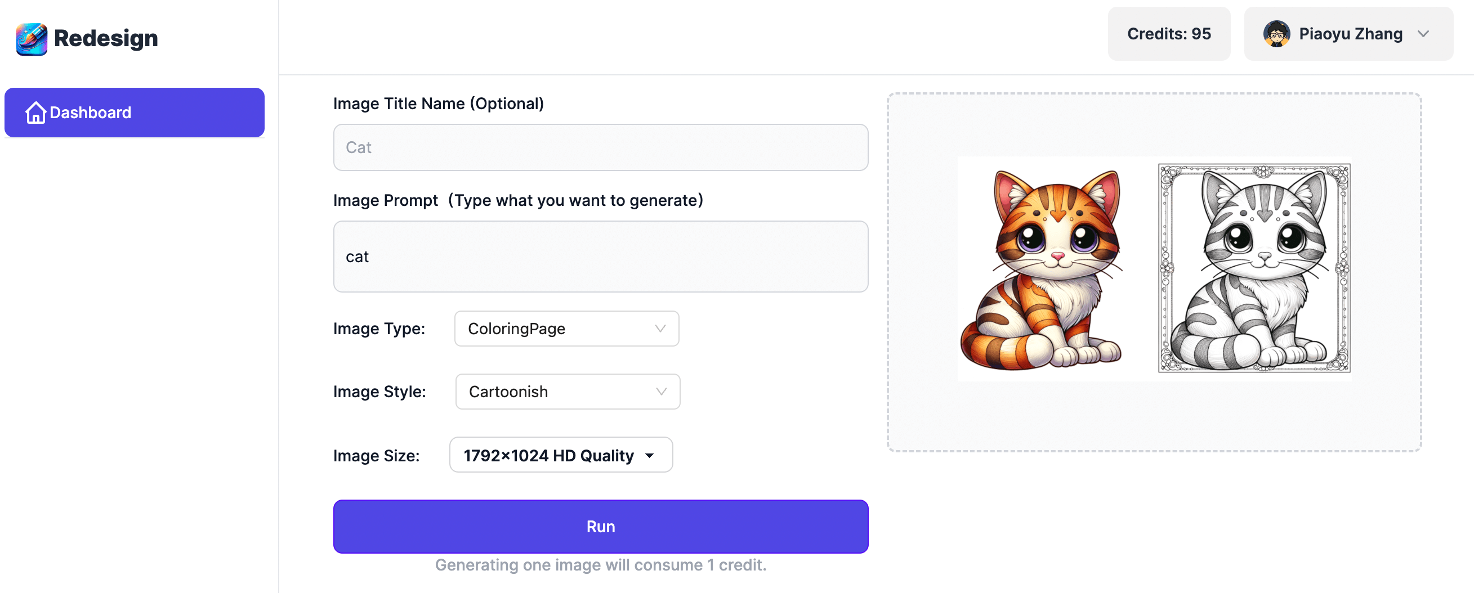The width and height of the screenshot is (1474, 593).
Task: Click the Redesign app logo icon
Action: point(30,38)
